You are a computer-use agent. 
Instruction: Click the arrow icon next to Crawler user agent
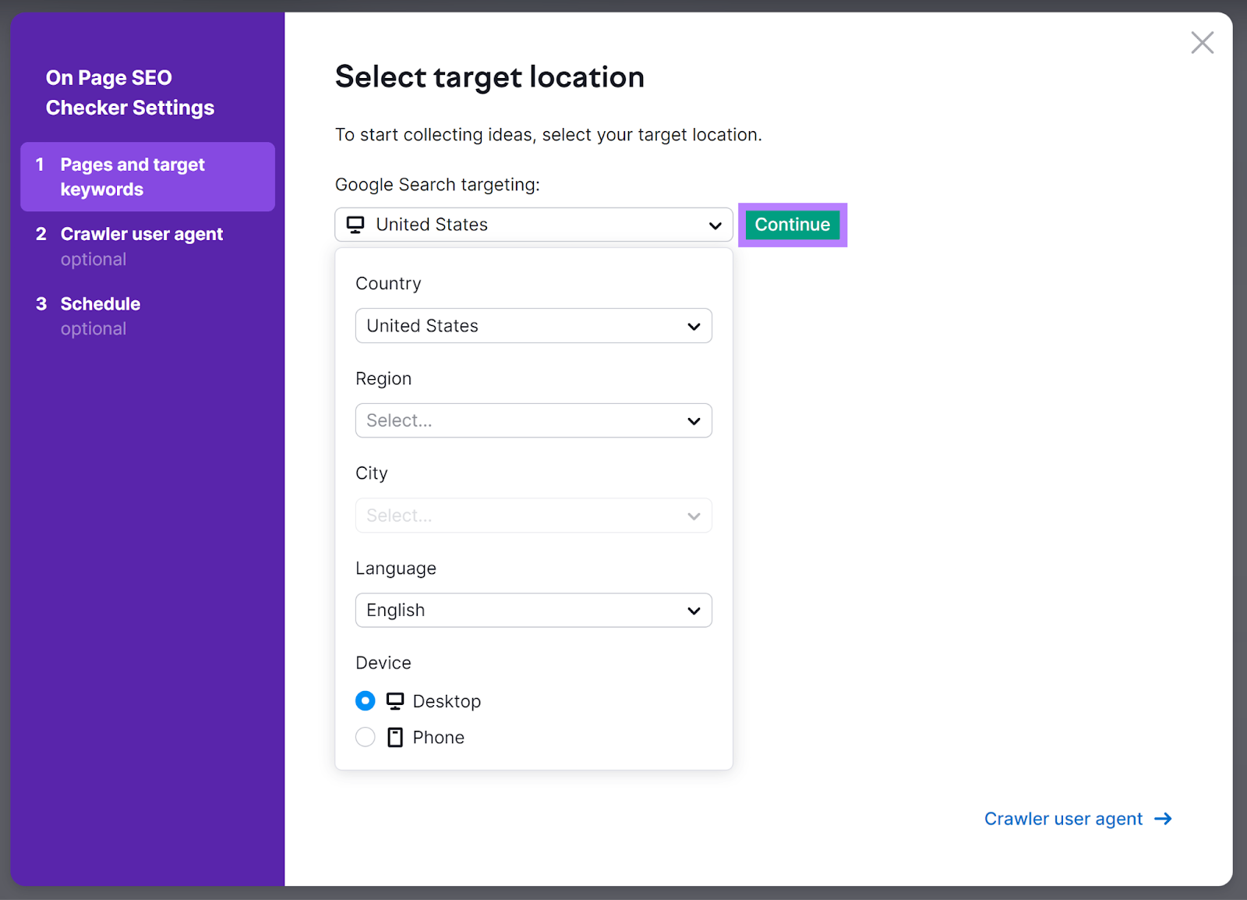(x=1162, y=818)
